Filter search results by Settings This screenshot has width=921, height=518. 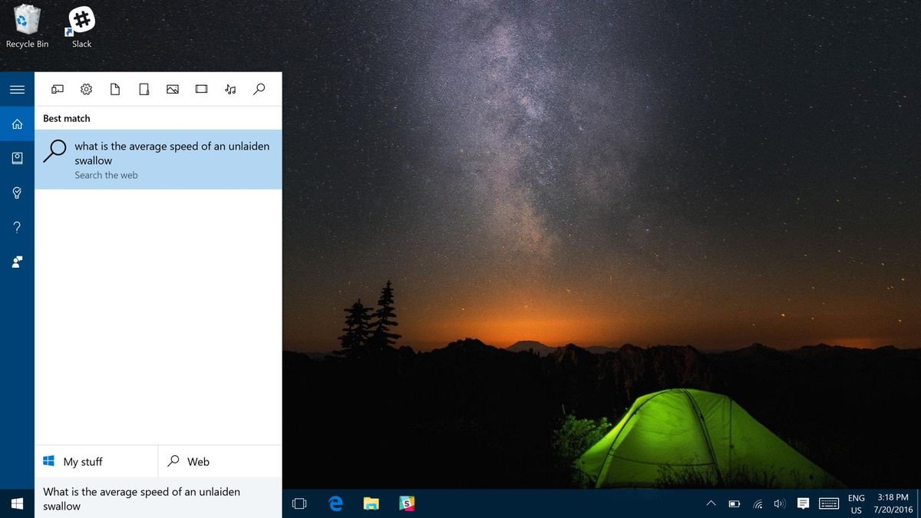pos(86,88)
